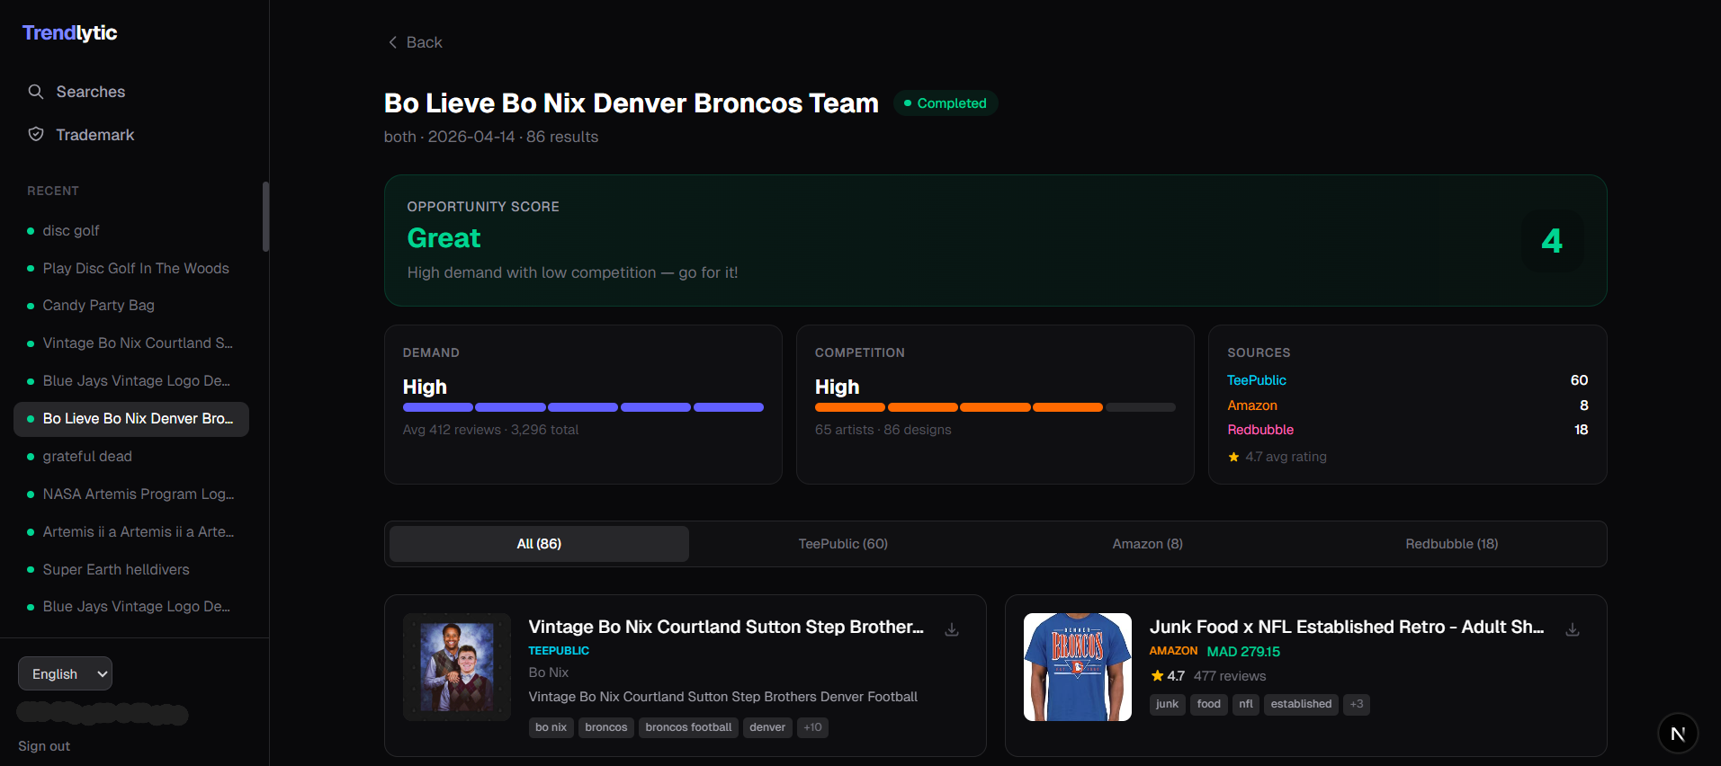Click the star avg rating icon
The image size is (1721, 766).
[1233, 458]
